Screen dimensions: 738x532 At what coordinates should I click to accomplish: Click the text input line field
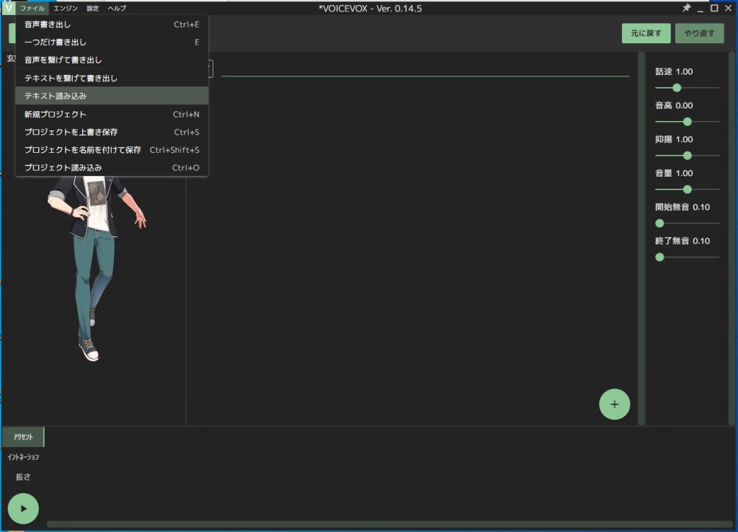[425, 68]
